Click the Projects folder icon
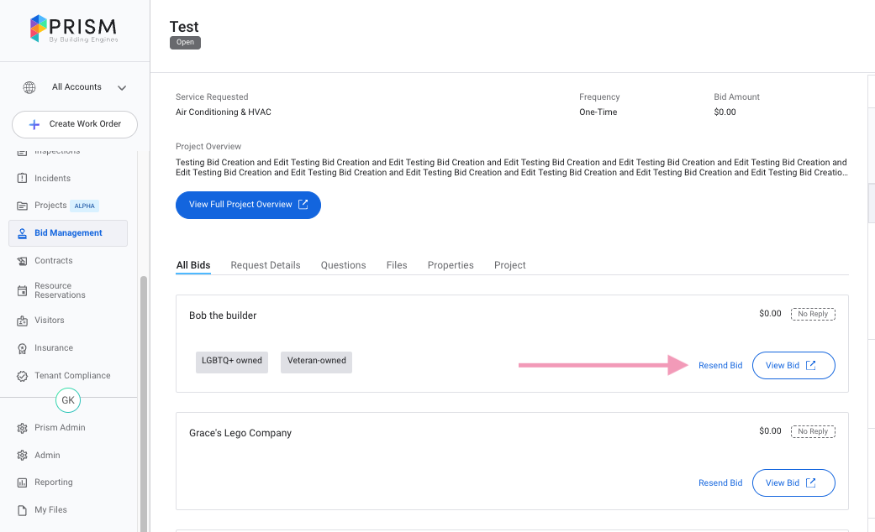 pos(23,206)
